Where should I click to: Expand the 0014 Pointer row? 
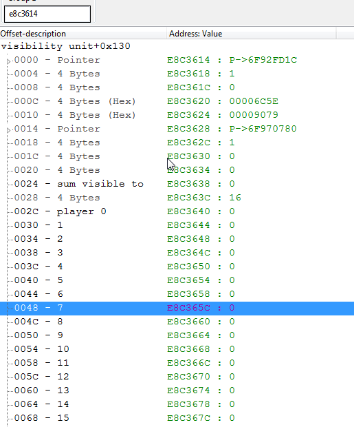8,130
